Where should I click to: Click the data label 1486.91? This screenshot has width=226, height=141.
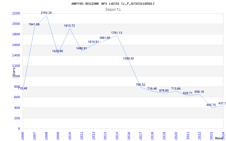[81, 48]
